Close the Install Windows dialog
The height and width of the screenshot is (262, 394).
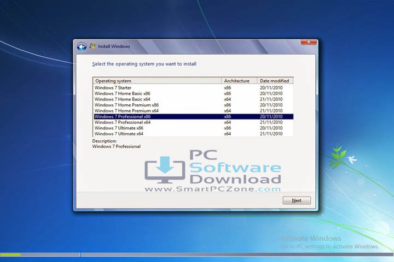[x=309, y=42]
